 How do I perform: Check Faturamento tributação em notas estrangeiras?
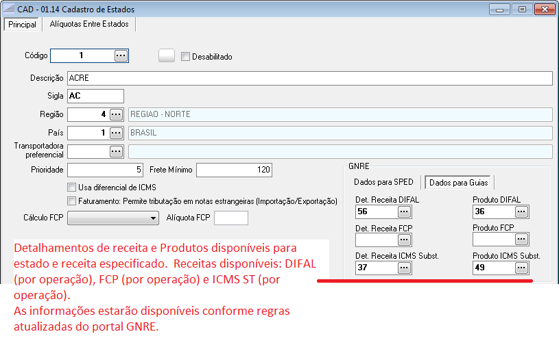point(71,201)
